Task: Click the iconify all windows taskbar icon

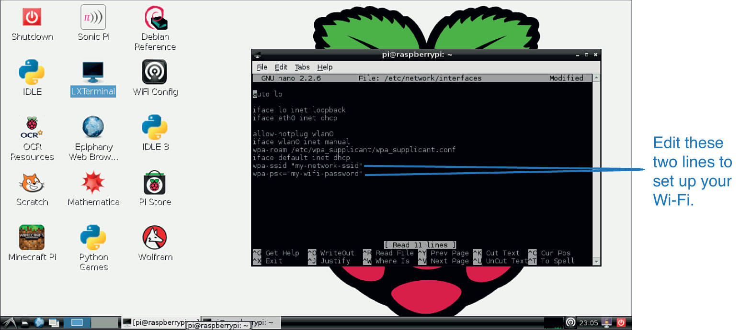Action: coord(54,323)
